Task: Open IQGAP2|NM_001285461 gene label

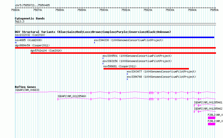Action: click(x=208, y=102)
